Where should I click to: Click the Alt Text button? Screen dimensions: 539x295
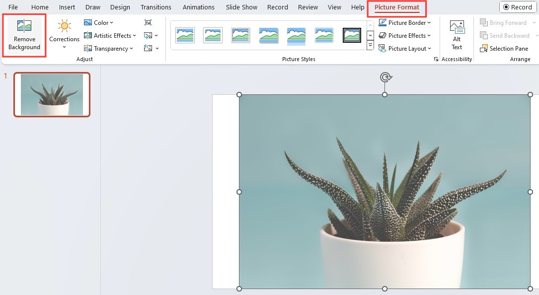click(x=457, y=35)
